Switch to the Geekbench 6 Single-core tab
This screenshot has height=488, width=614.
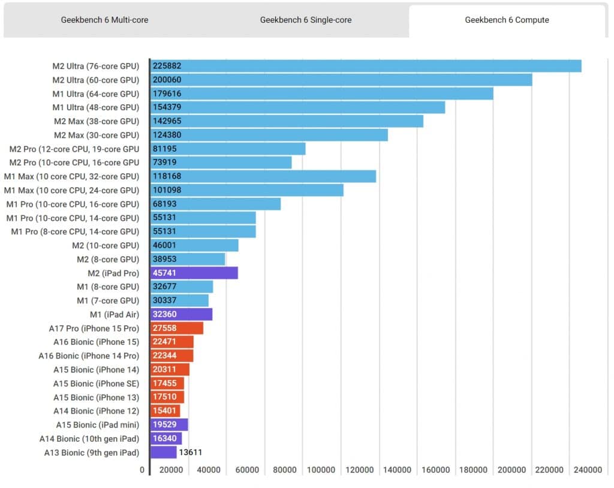tap(306, 20)
